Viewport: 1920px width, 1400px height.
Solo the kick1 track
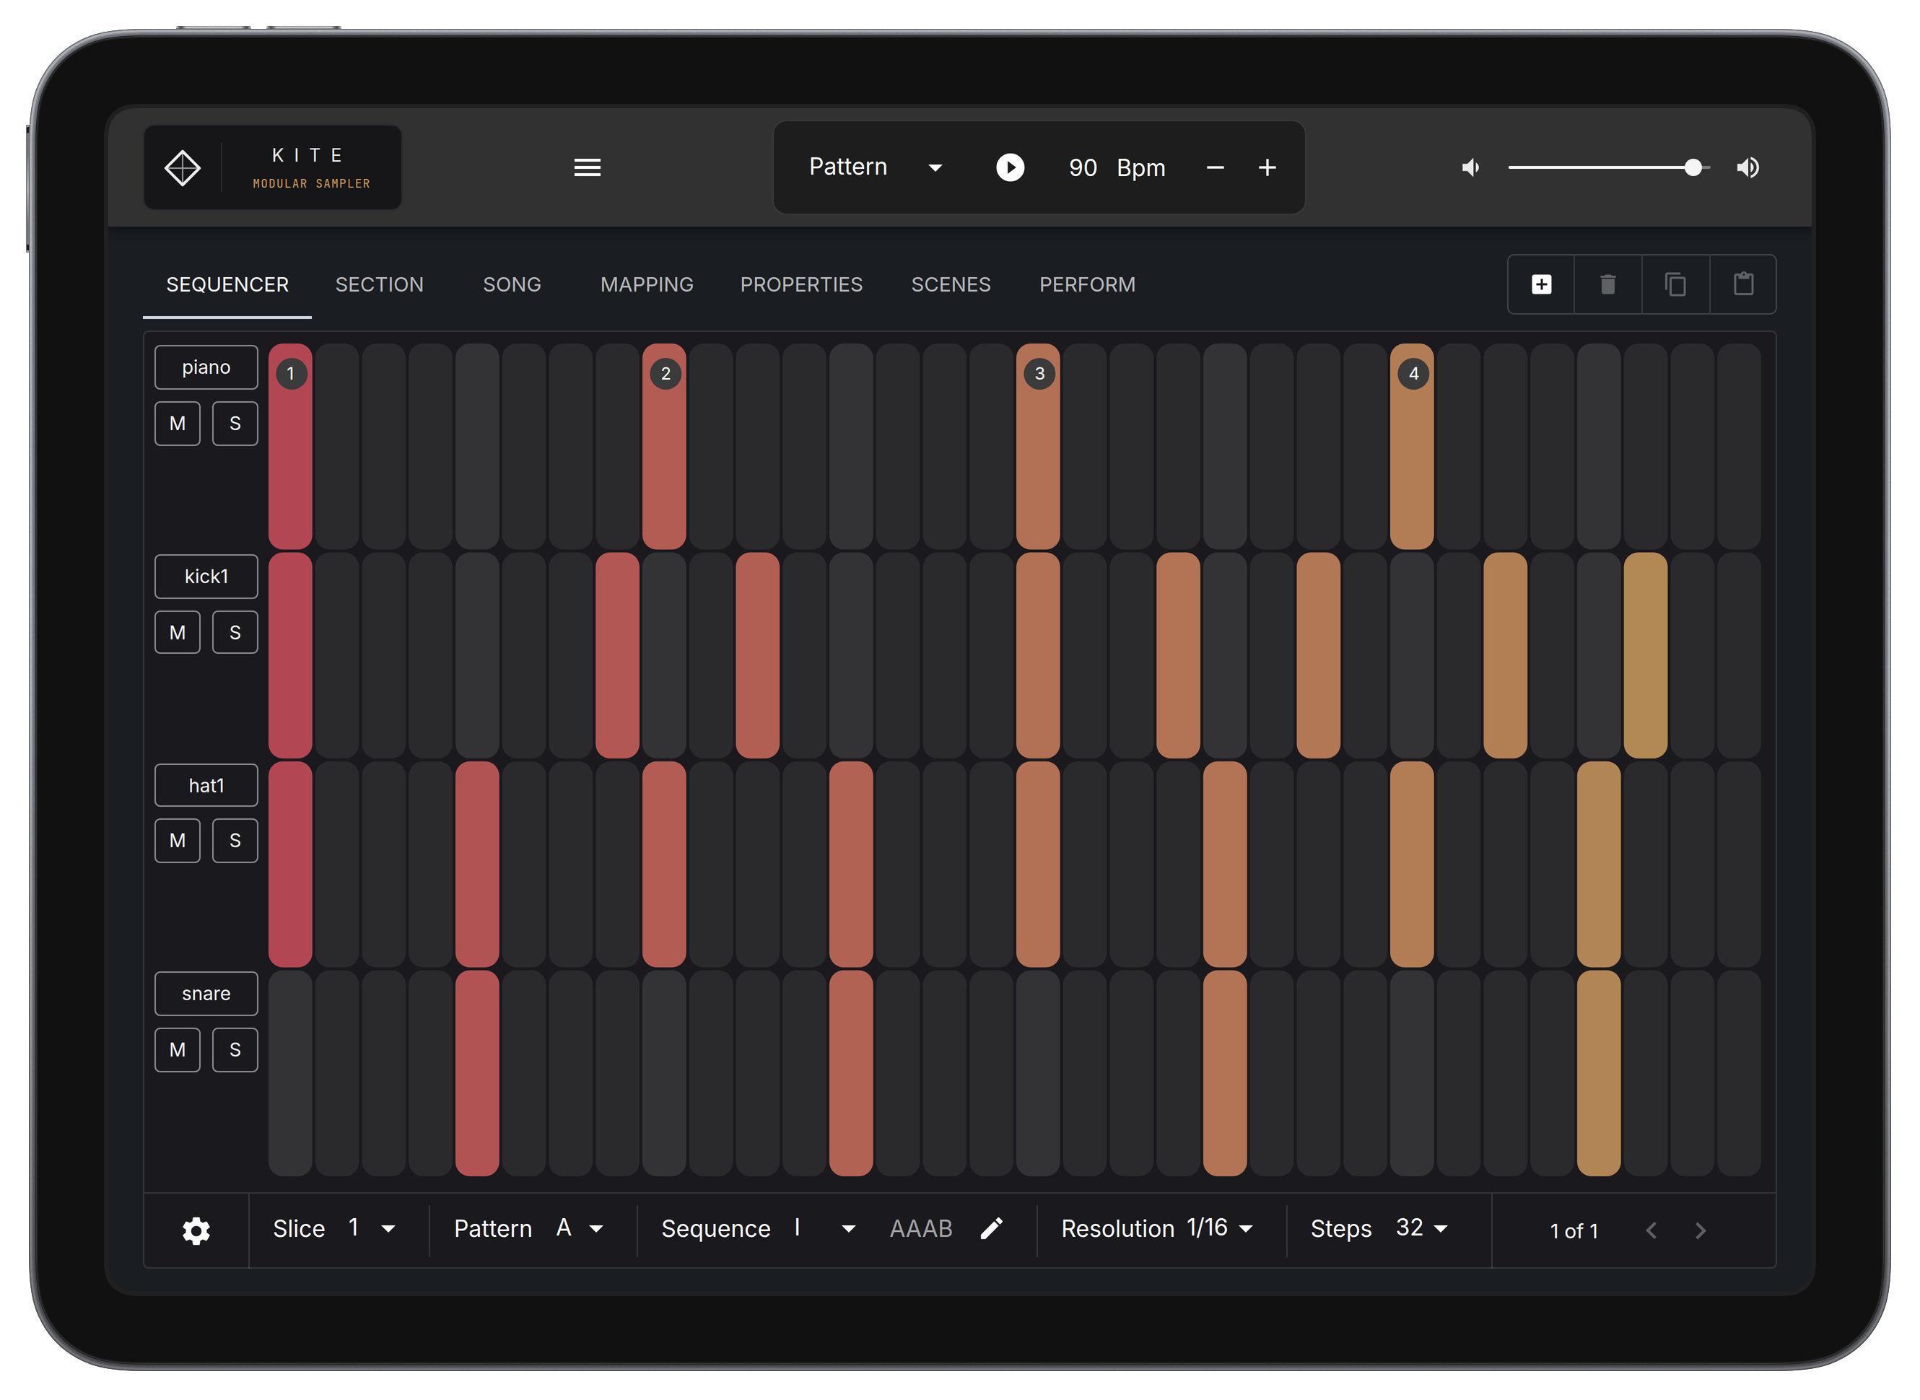pyautogui.click(x=235, y=632)
